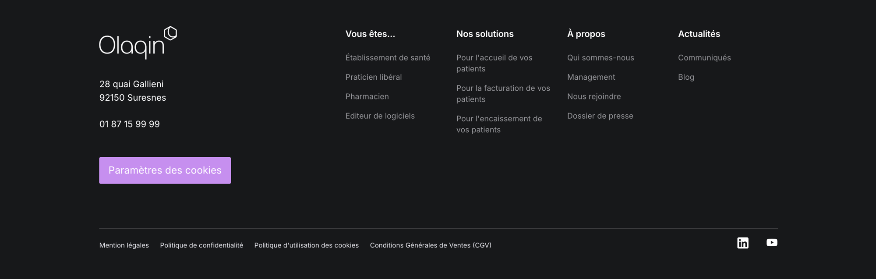Open the Établissement de santé link
Viewport: 876px width, 279px height.
pos(388,58)
